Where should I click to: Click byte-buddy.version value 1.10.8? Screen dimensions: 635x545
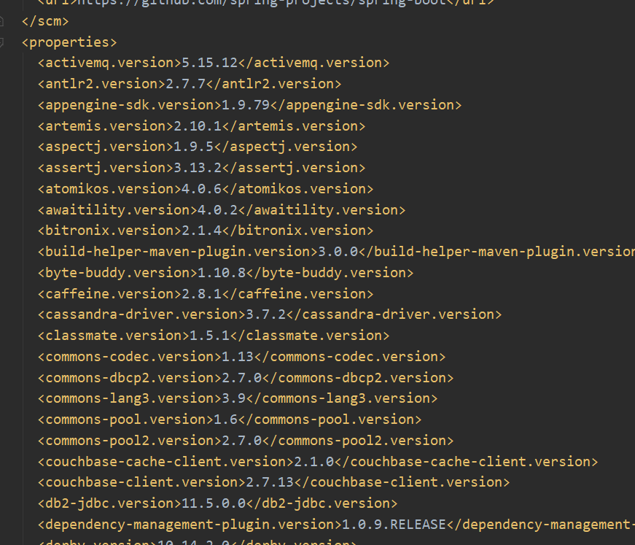click(222, 273)
